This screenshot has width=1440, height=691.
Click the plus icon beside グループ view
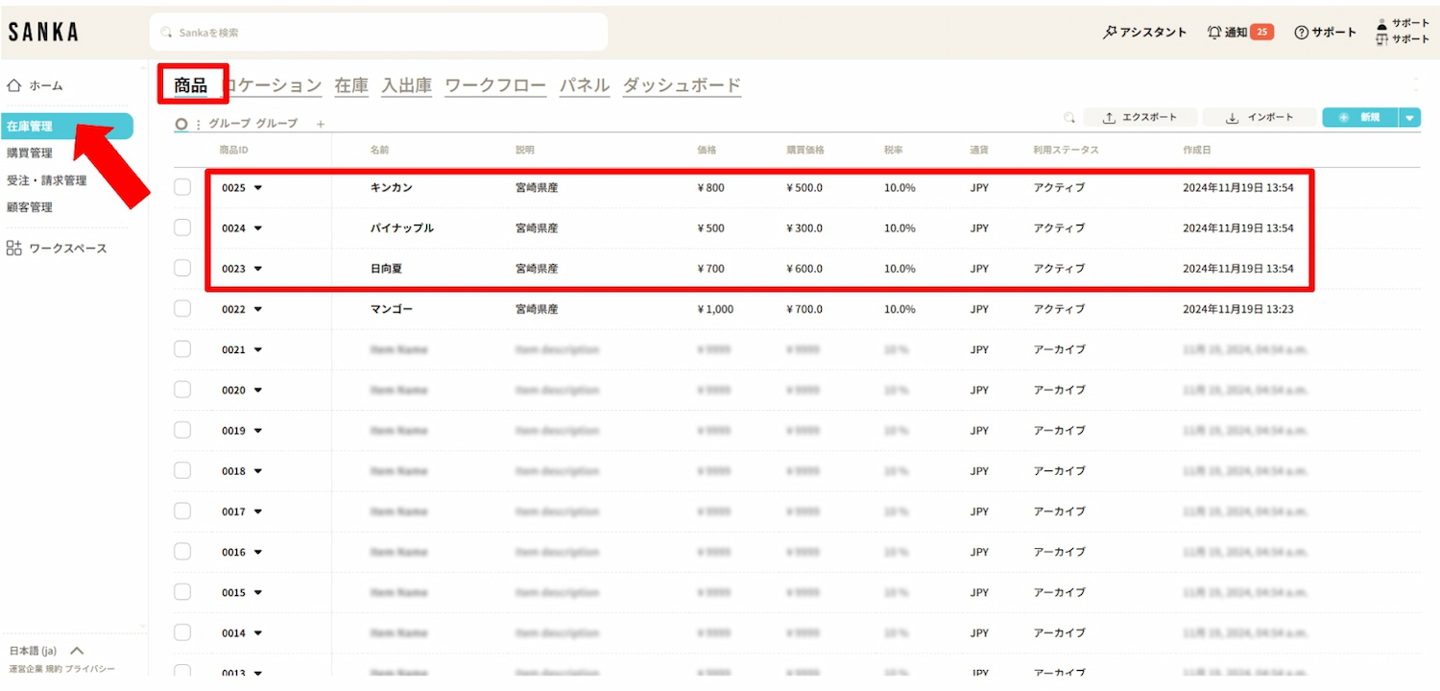tap(321, 124)
